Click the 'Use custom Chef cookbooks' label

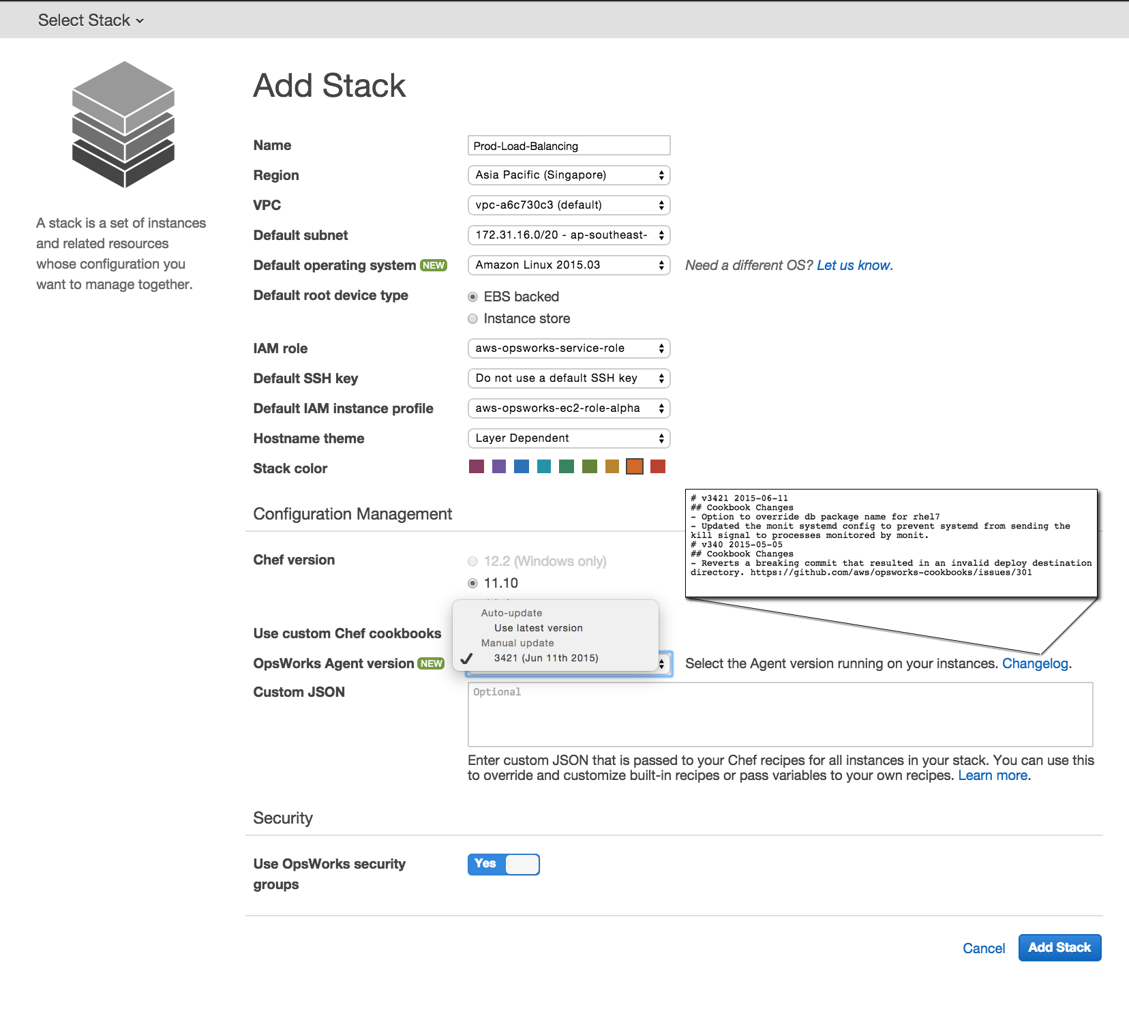tap(347, 633)
